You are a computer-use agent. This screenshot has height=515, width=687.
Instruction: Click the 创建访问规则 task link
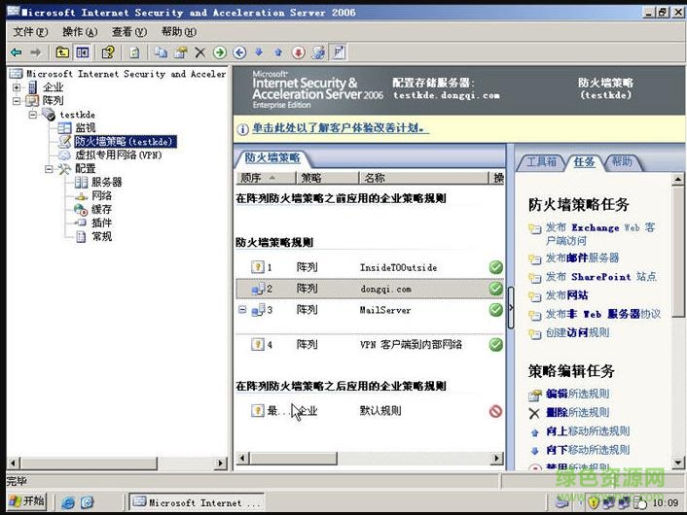(577, 332)
